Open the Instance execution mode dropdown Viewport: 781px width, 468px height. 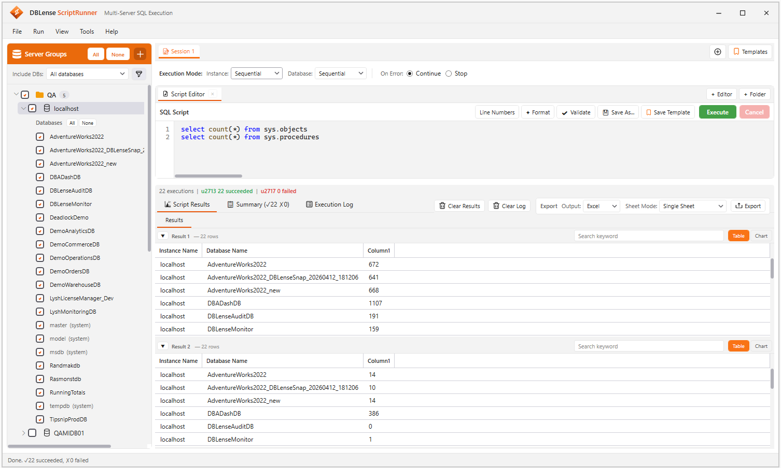(256, 74)
